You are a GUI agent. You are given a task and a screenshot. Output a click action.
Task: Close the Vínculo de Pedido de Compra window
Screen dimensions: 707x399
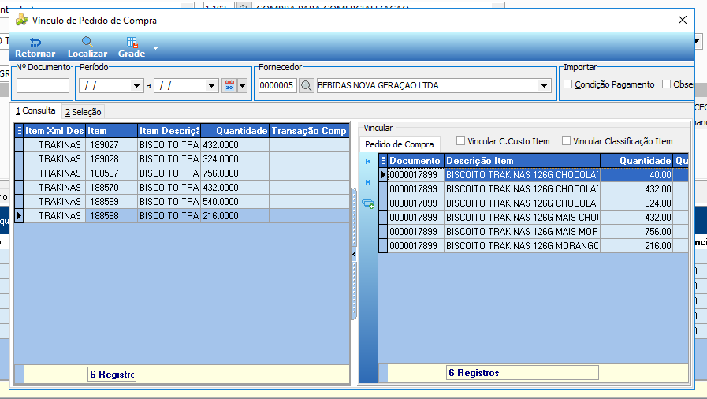click(683, 20)
